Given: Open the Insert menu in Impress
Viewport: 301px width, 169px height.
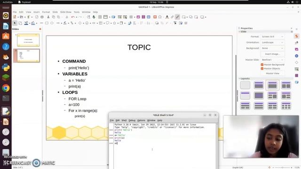Looking at the screenshot, I should click(x=37, y=12).
